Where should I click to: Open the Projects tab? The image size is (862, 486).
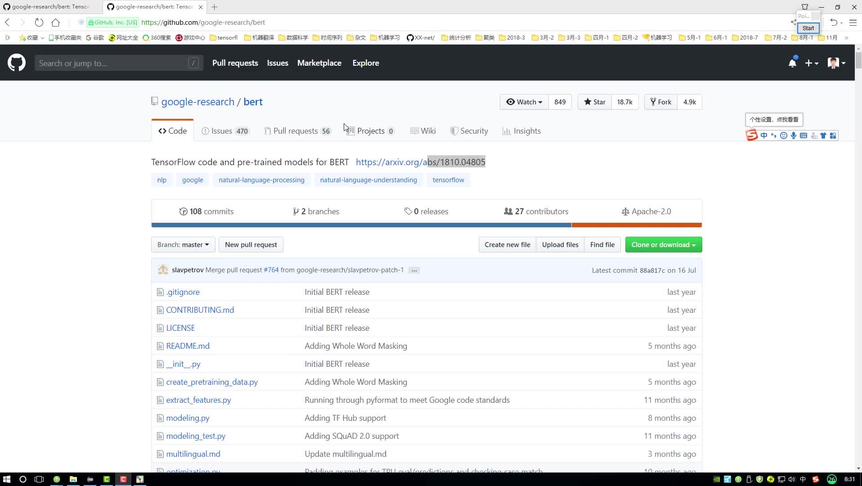370,131
